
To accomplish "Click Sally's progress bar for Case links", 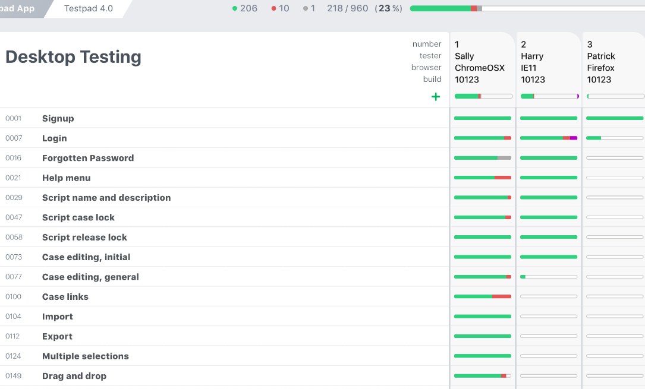I will (x=483, y=296).
